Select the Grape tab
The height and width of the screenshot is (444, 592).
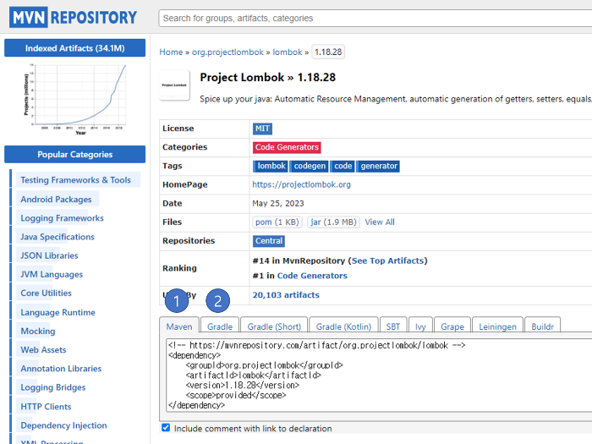452,326
